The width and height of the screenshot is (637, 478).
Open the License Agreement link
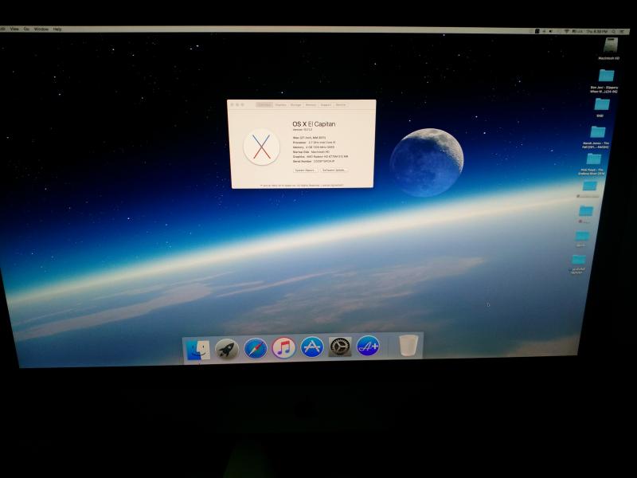click(x=333, y=185)
